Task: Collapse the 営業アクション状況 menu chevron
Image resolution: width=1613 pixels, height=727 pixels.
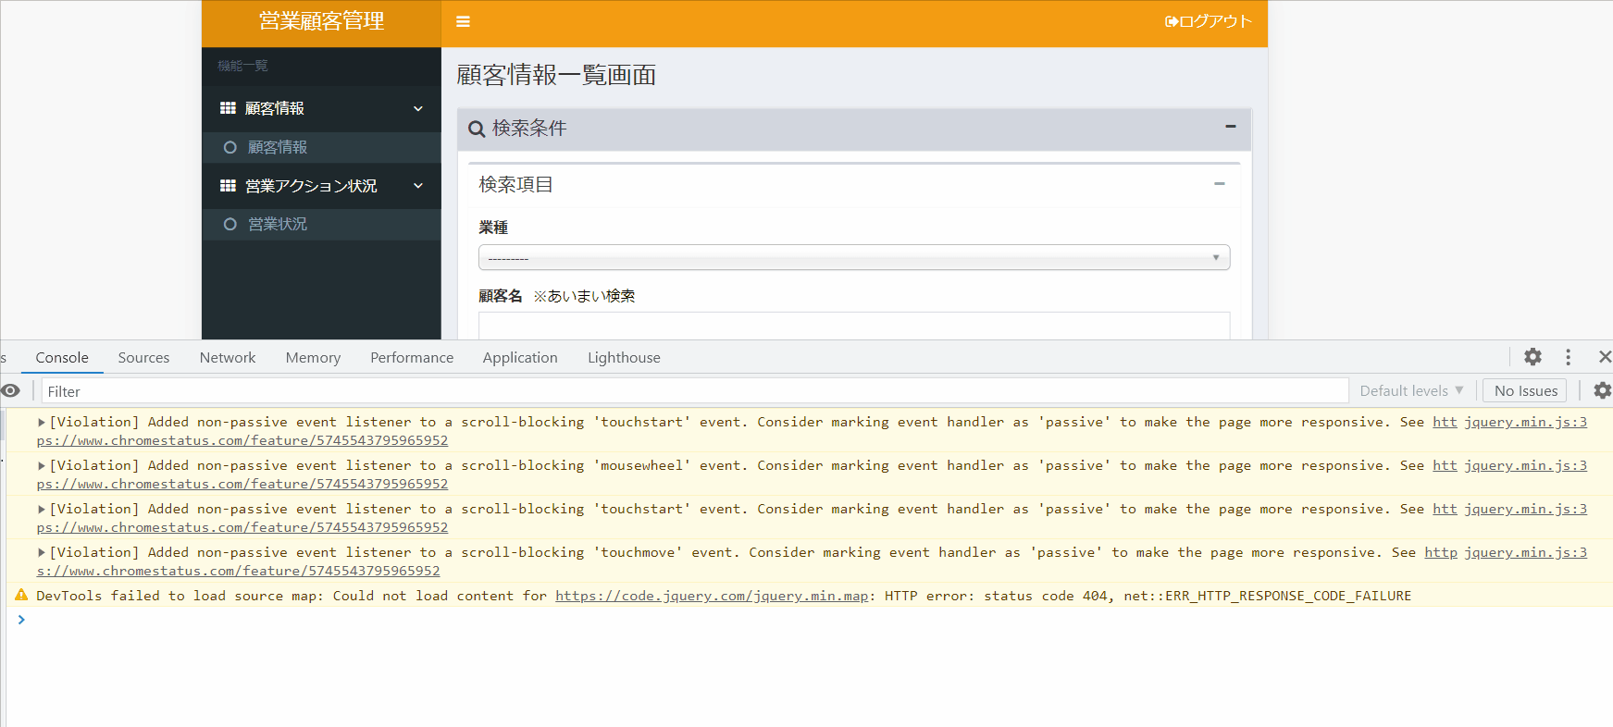Action: [x=418, y=186]
